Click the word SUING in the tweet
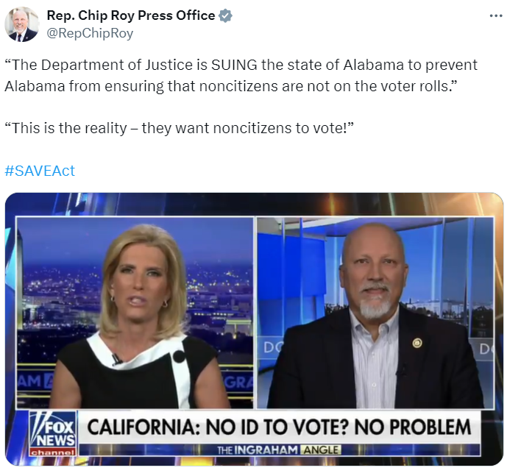Screen dimensions: 507x476 (x=234, y=65)
